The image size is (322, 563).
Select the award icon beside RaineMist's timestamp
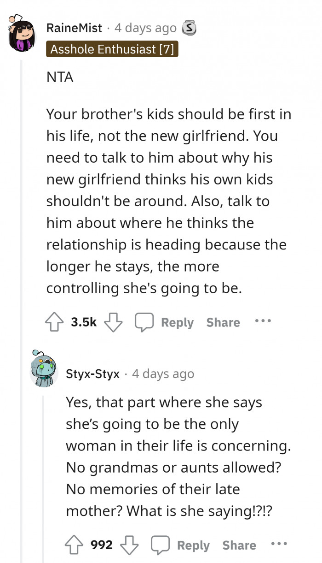click(x=188, y=28)
